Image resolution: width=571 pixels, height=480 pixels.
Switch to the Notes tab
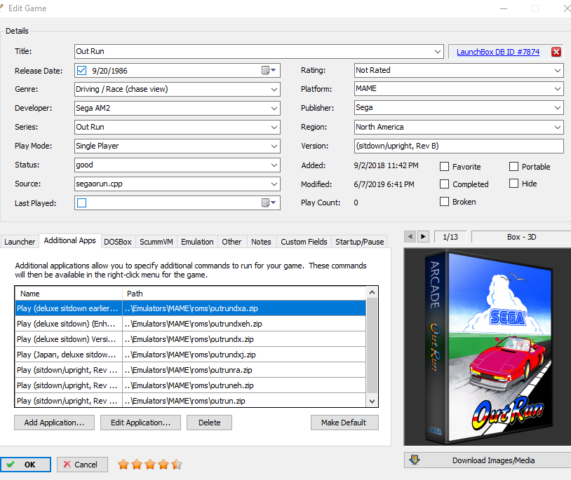pyautogui.click(x=261, y=242)
